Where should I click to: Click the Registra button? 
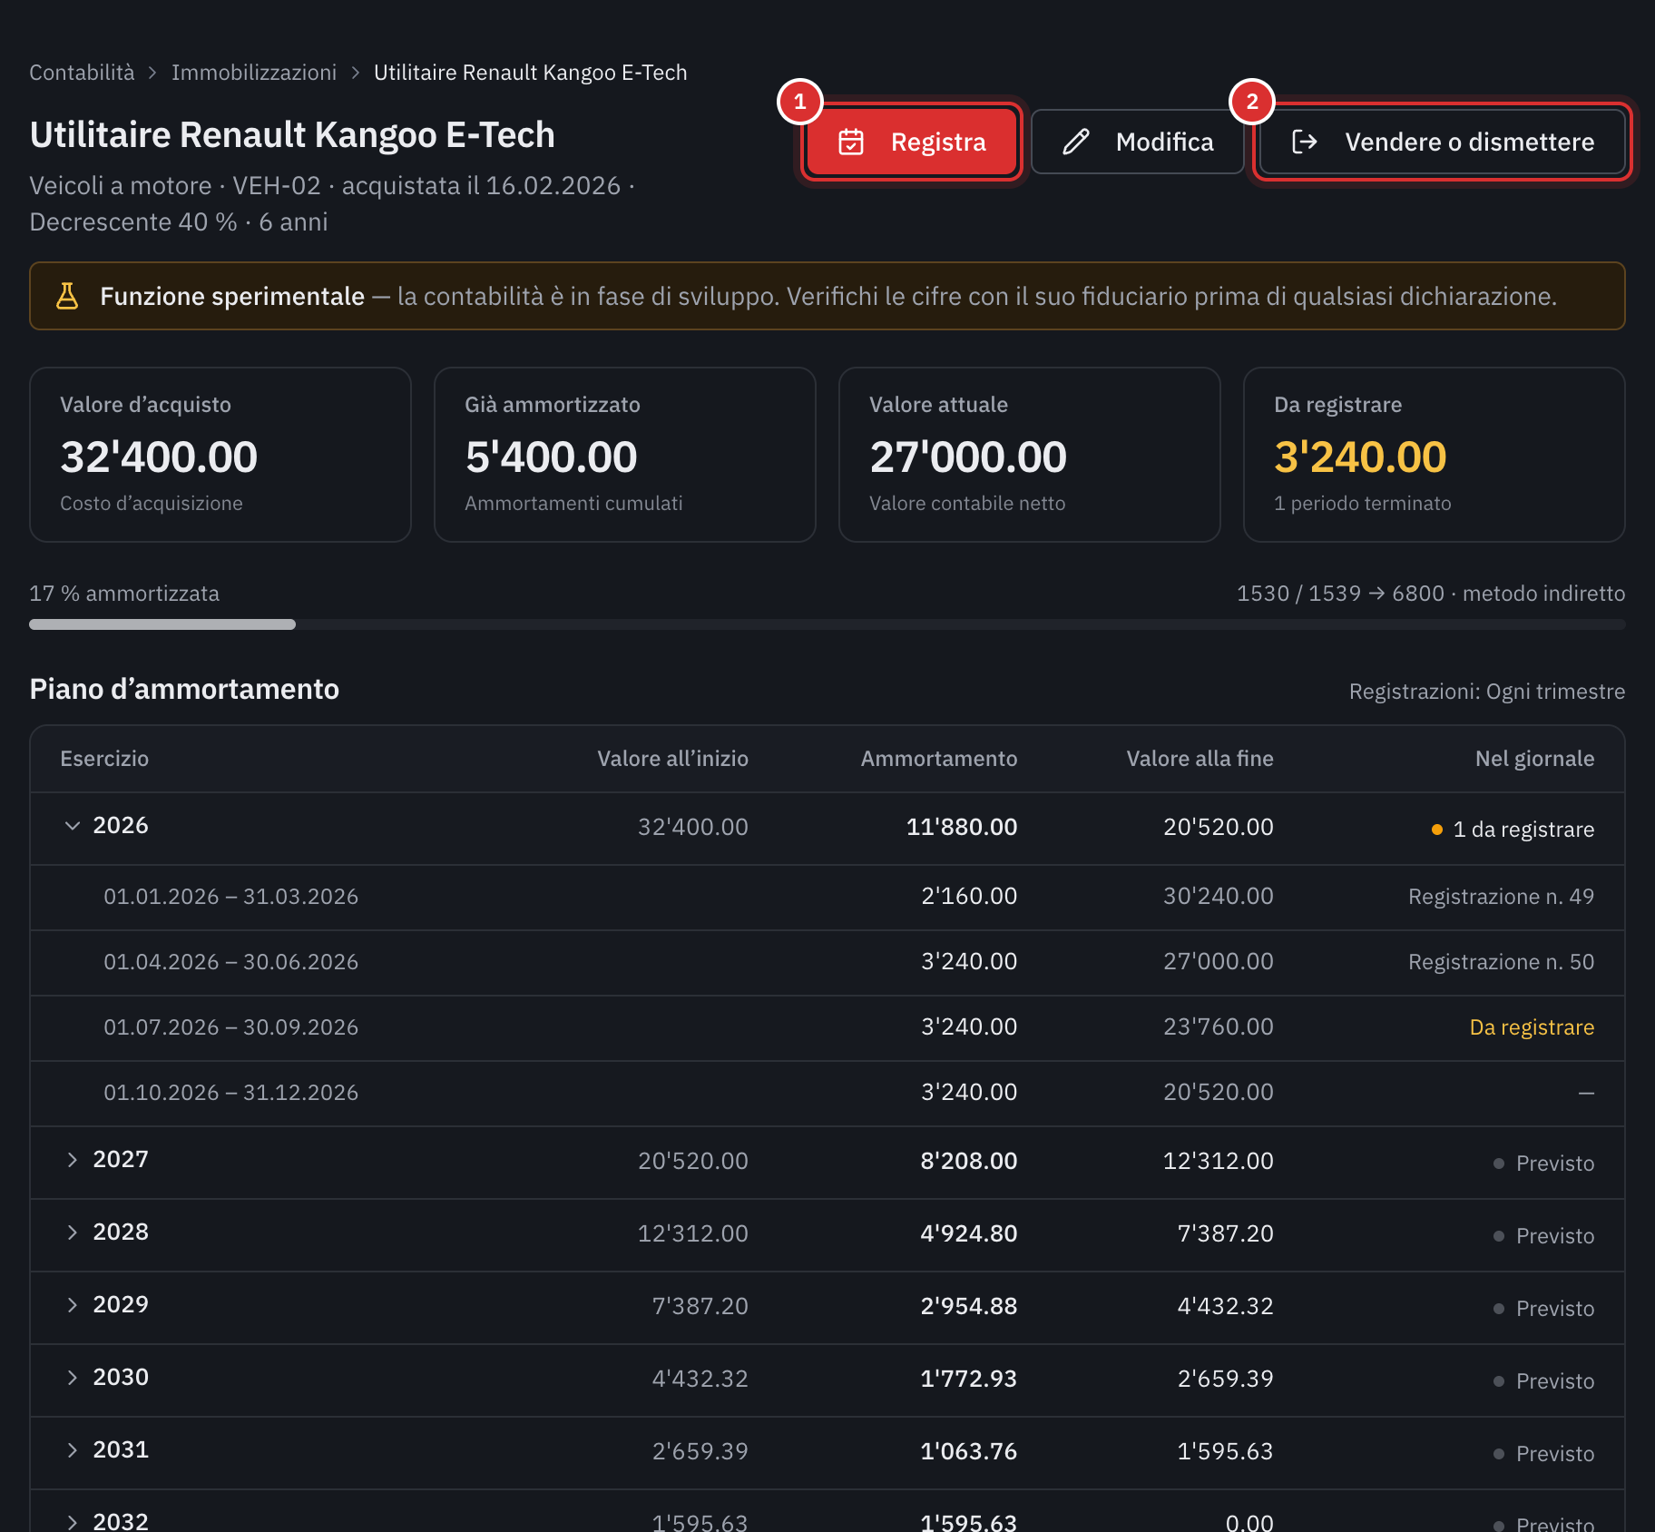tap(911, 142)
